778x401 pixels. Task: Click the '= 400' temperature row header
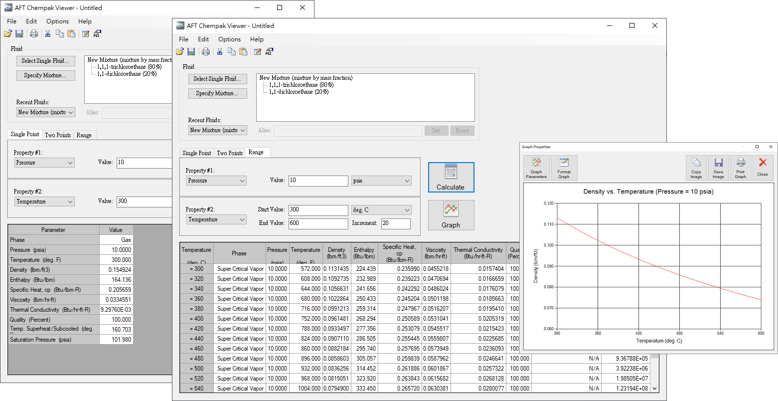click(x=197, y=319)
